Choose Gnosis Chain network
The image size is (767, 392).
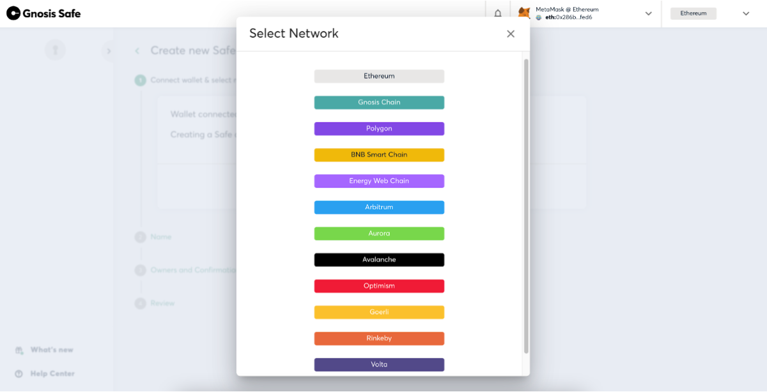click(379, 102)
